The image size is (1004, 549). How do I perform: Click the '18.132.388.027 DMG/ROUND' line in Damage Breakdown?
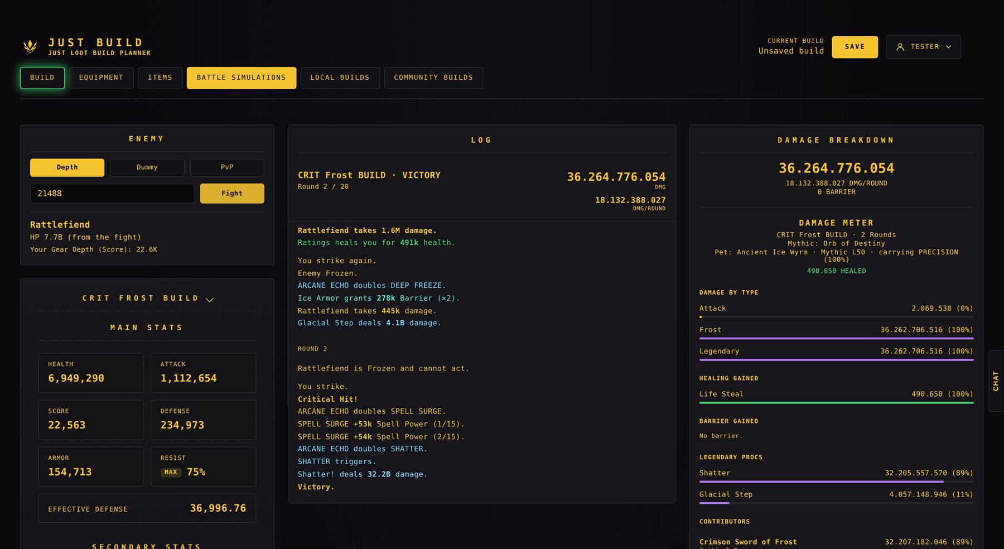(836, 184)
